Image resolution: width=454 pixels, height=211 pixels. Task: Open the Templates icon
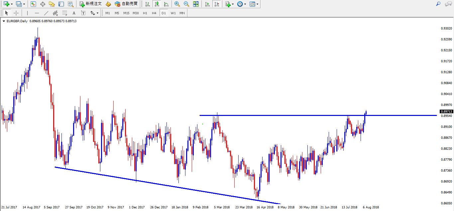pos(253,4)
